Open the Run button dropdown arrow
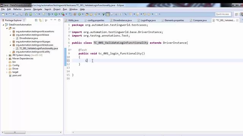 pyautogui.click(x=59, y=14)
